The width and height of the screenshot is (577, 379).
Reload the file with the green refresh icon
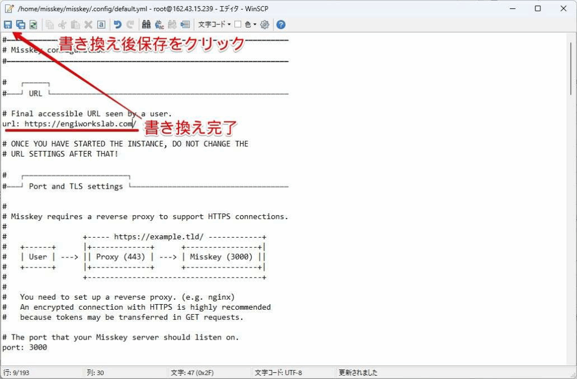[33, 25]
